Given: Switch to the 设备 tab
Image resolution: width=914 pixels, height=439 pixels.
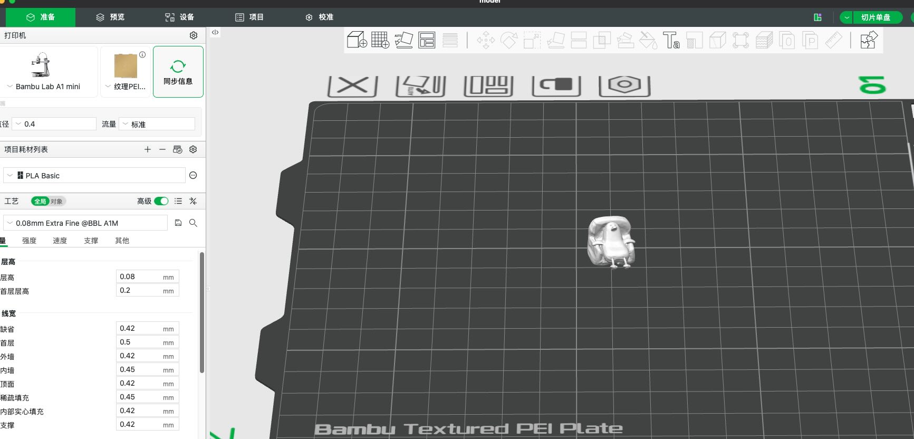Looking at the screenshot, I should [x=179, y=17].
